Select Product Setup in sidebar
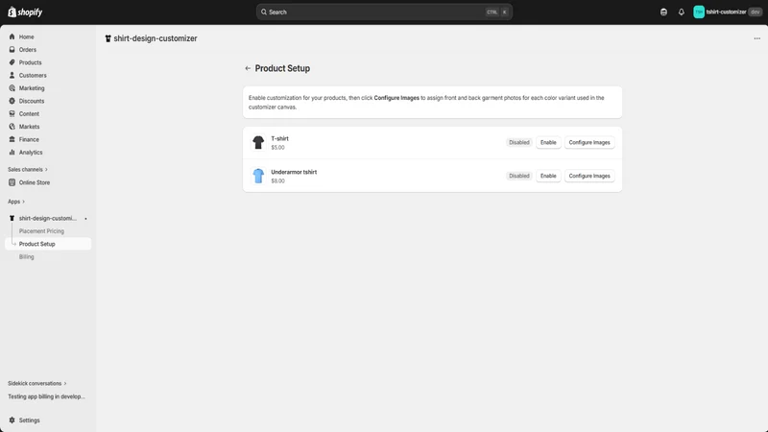This screenshot has height=432, width=768. click(48, 244)
